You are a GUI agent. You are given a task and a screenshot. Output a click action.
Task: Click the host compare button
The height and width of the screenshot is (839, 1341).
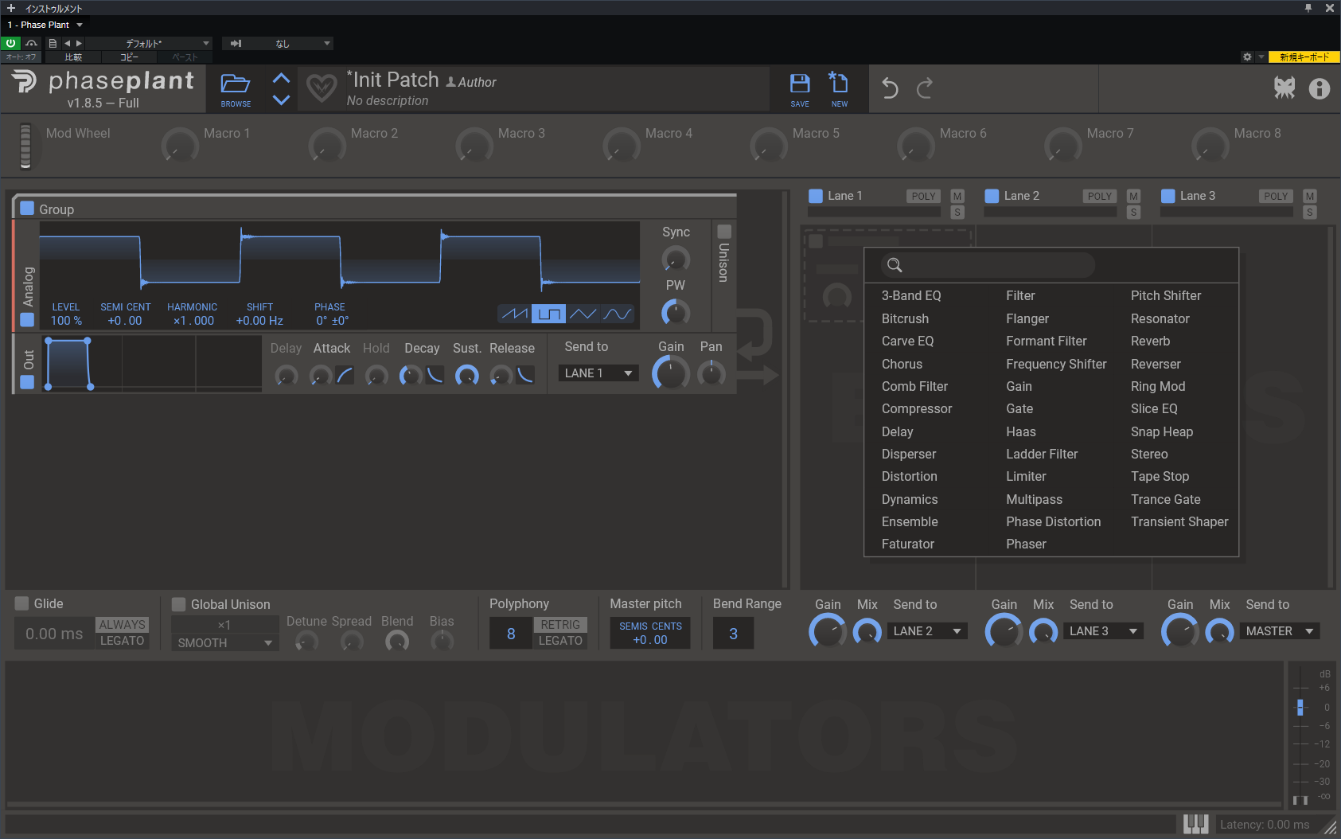pos(73,57)
